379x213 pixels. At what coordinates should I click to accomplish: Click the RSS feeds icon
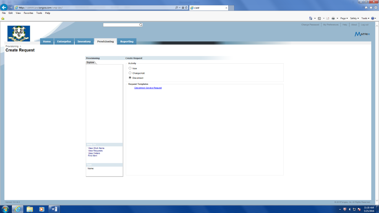point(319,18)
